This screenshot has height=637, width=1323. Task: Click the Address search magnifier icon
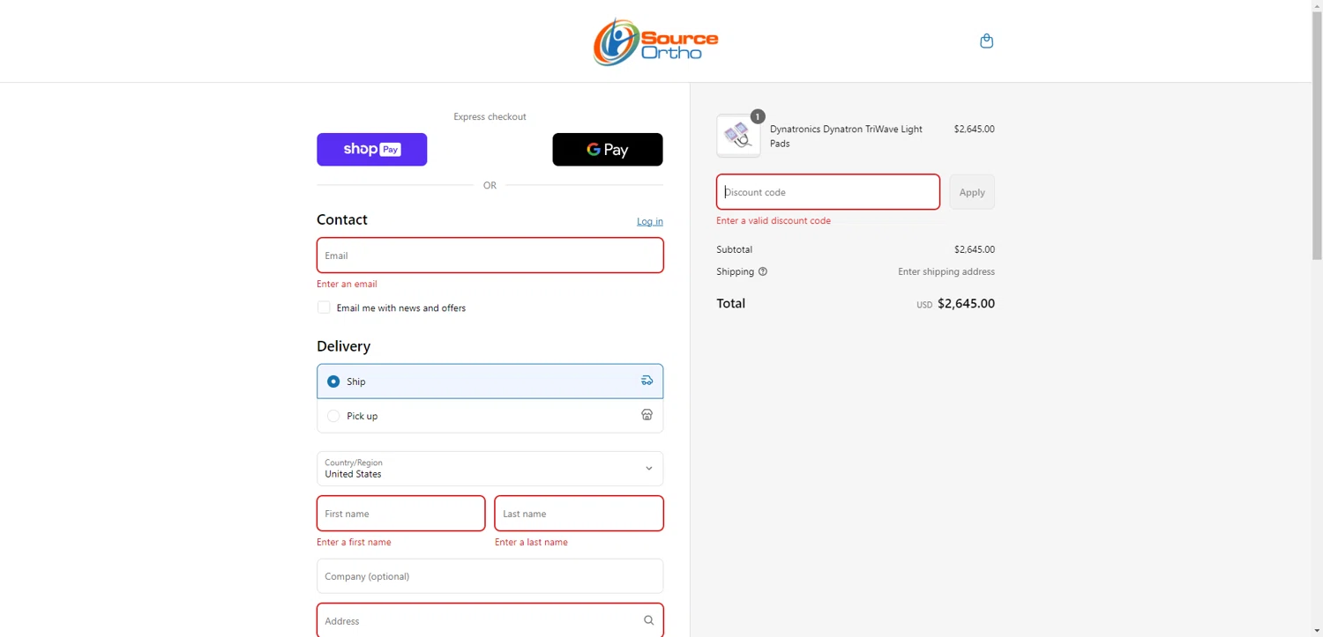click(648, 620)
